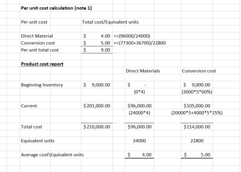241x172 pixels.
Task: Select the '(20000*5+4000*5*25%)' note
Action: [197, 113]
